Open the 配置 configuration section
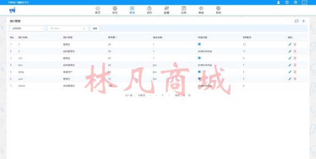The width and height of the screenshot is (316, 159). tap(166, 10)
